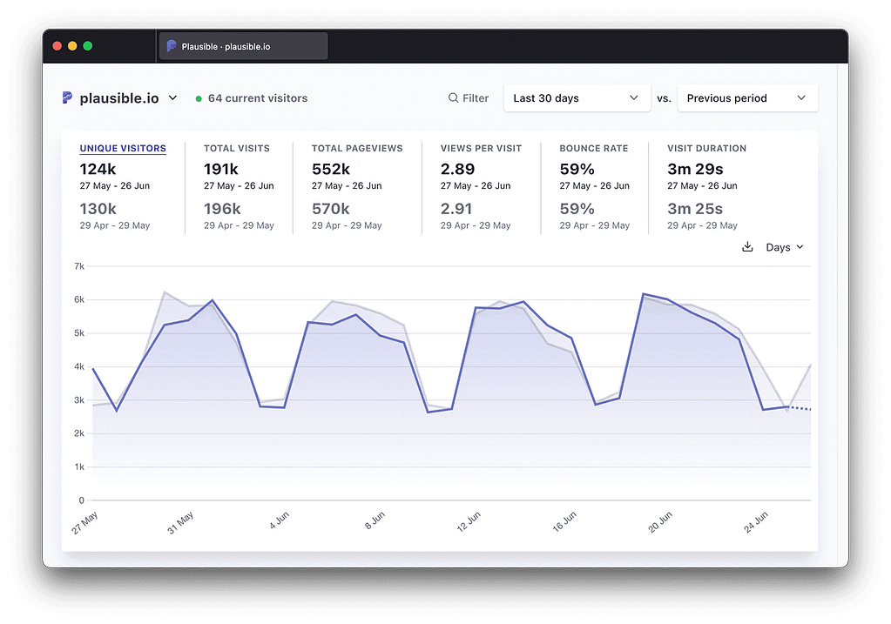Image resolution: width=891 pixels, height=624 pixels.
Task: Expand the Last 30 days date range dropdown
Action: click(577, 98)
